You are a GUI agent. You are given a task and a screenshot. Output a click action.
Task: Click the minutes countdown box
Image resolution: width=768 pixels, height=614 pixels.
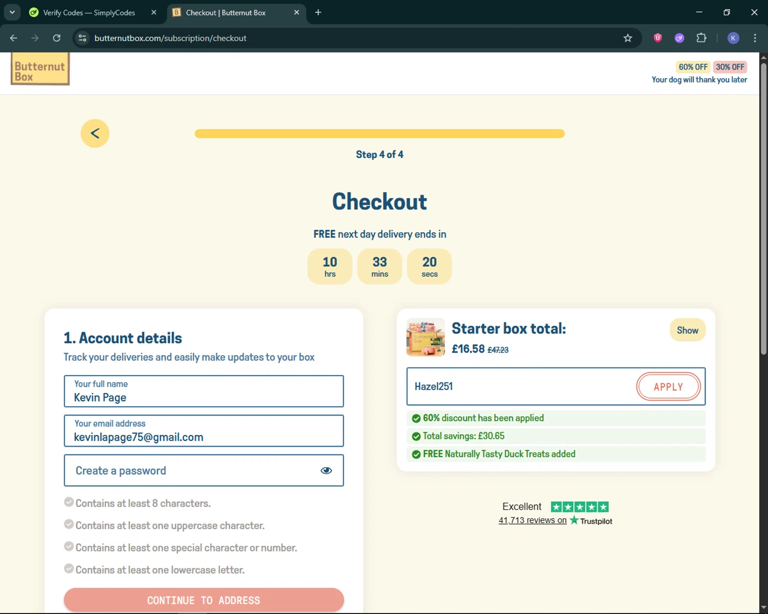(x=379, y=266)
